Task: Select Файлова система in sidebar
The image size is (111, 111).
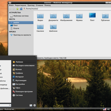Action: (21, 16)
